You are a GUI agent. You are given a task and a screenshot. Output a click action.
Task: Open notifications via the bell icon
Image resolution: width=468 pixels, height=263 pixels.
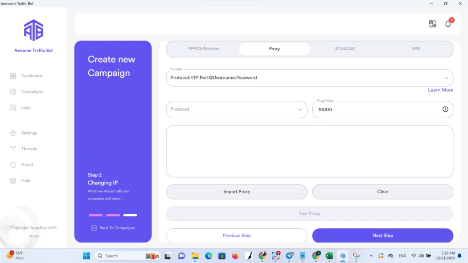tap(448, 24)
